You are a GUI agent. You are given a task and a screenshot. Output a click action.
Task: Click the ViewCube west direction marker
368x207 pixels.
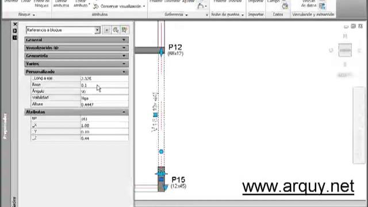pos(331,50)
